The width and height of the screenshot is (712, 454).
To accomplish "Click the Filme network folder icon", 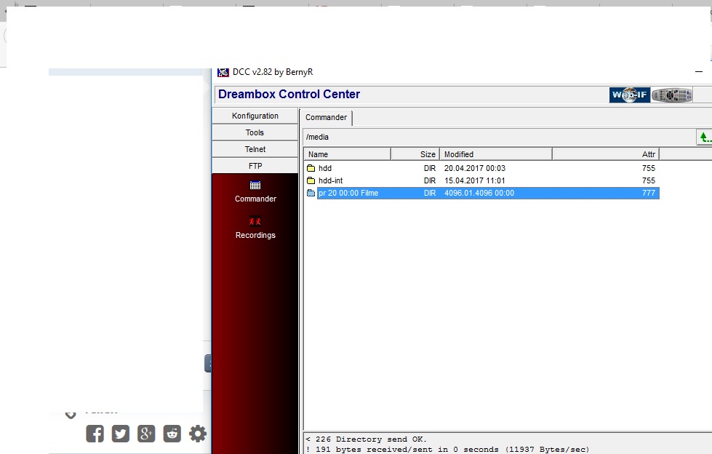I will 311,193.
